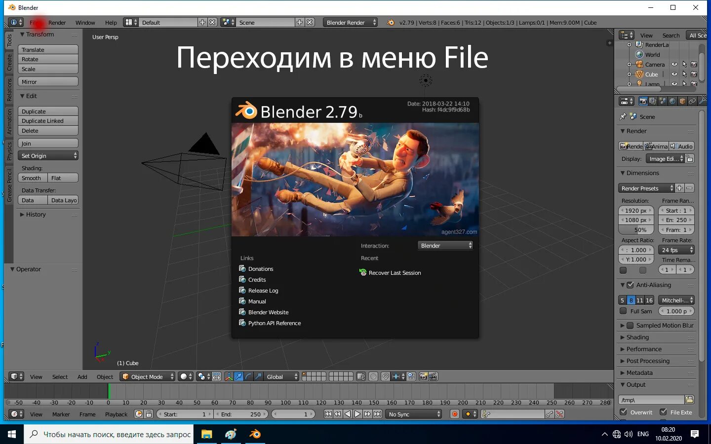711x444 pixels.
Task: Open the Playback menu in timeline
Action: 116,414
